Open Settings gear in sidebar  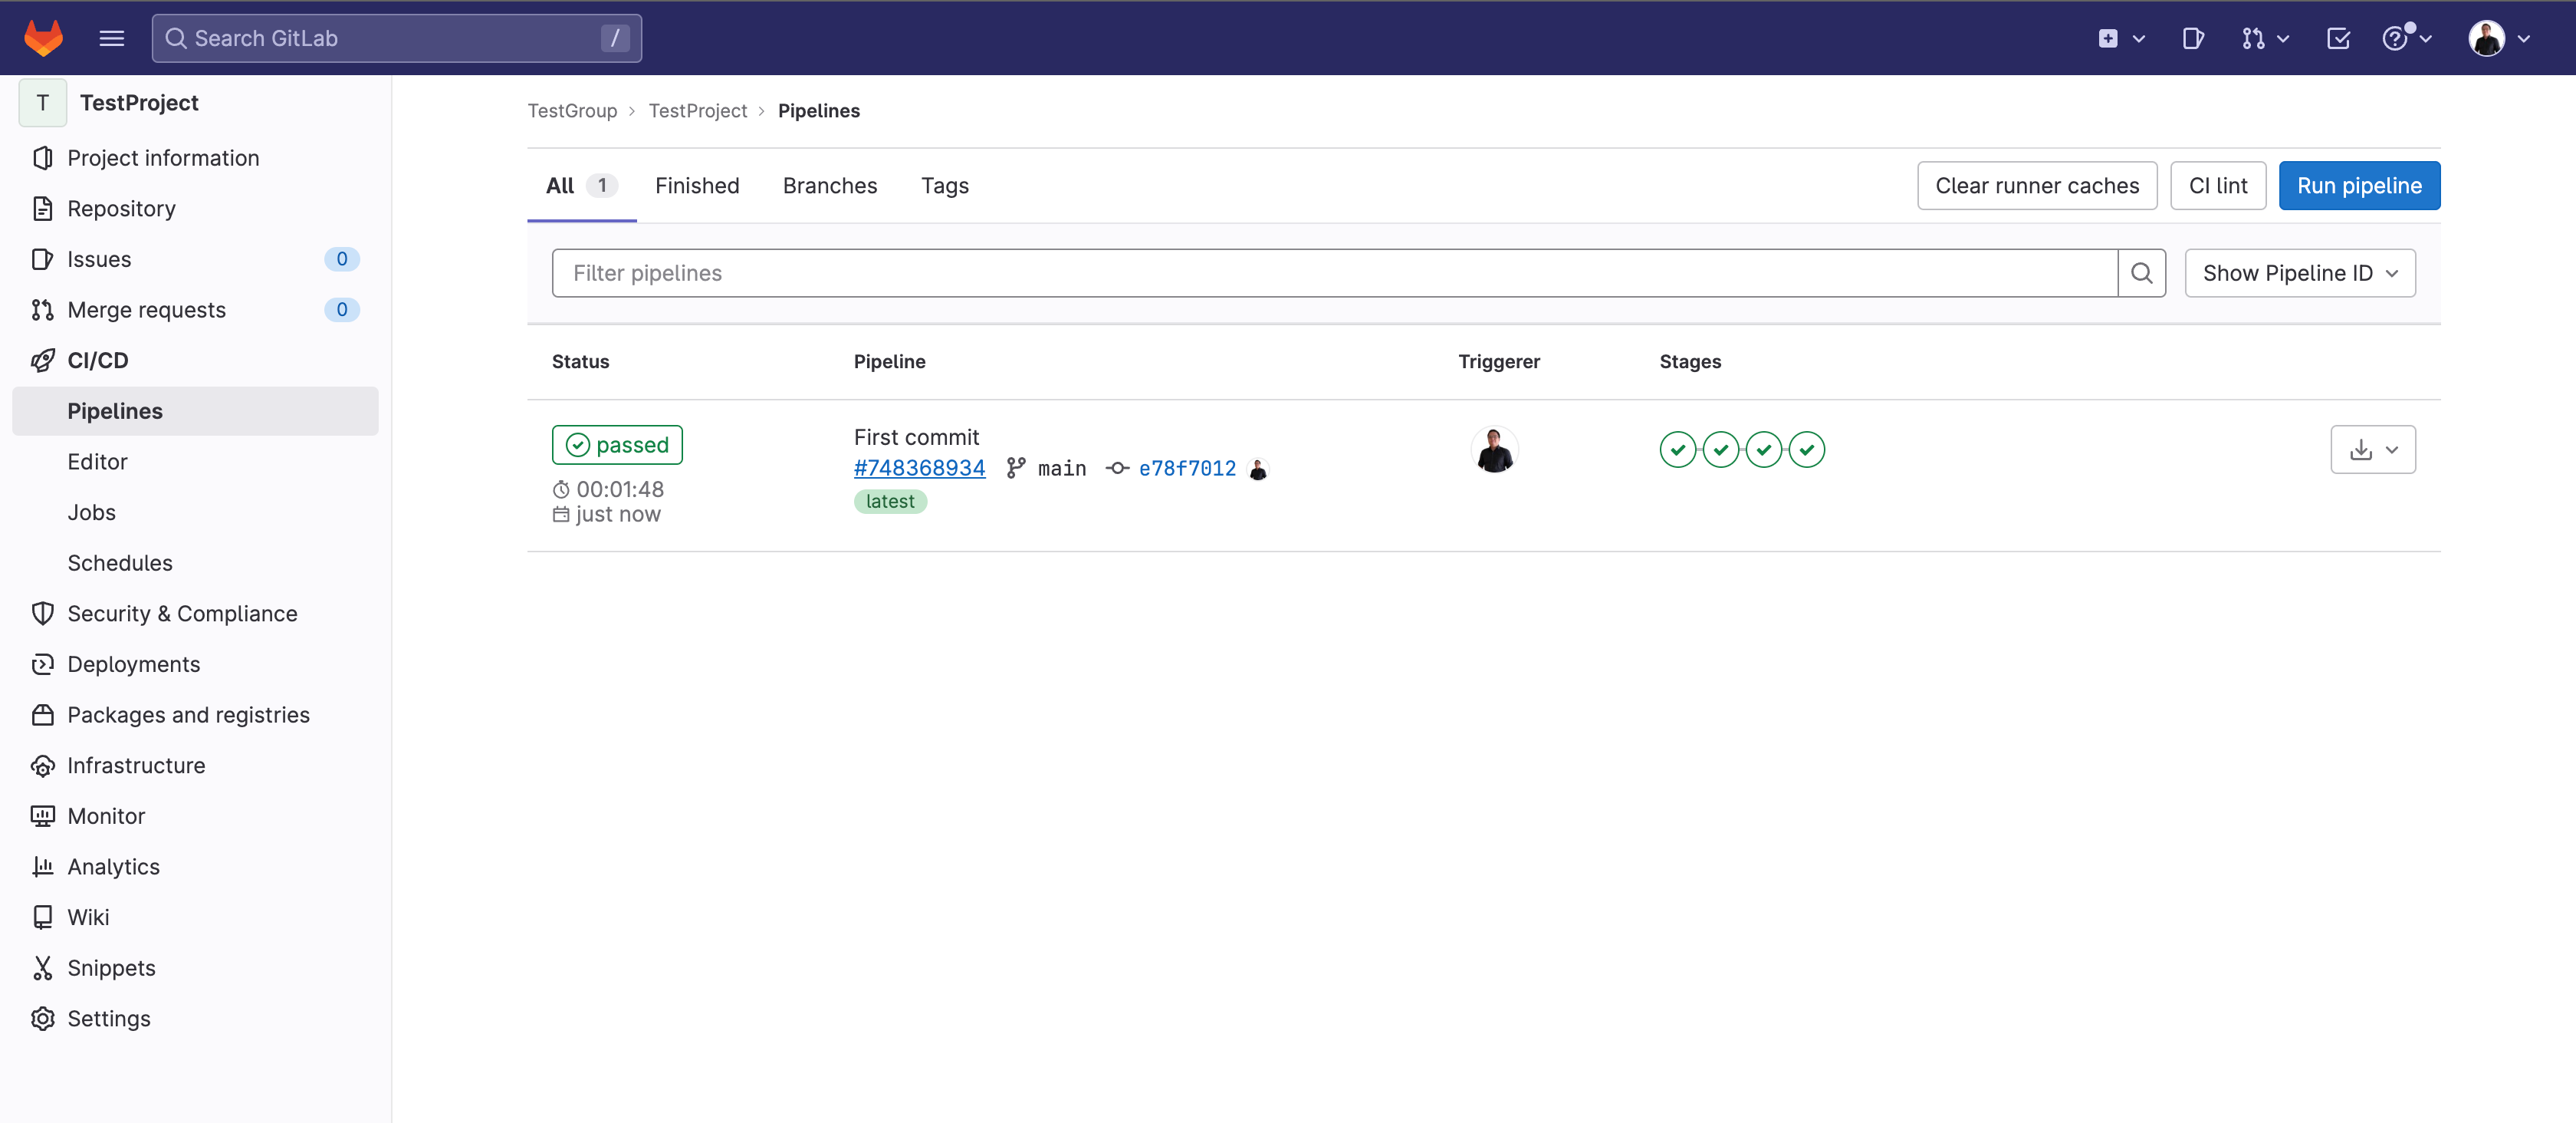(108, 1018)
